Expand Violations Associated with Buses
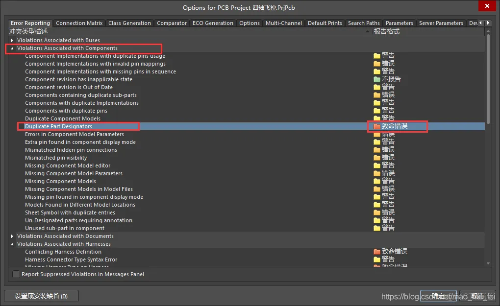The height and width of the screenshot is (306, 500). click(x=12, y=40)
